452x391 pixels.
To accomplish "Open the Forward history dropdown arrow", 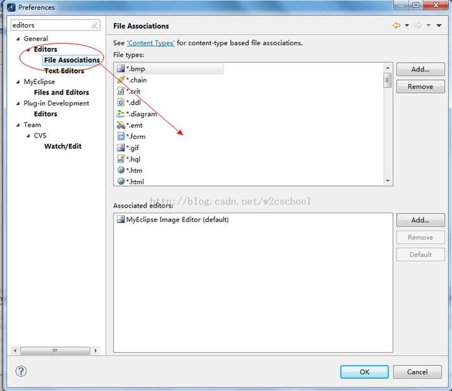I will point(428,25).
